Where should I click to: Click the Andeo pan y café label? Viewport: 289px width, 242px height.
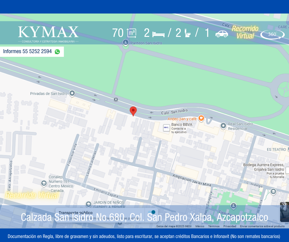[x=182, y=119]
